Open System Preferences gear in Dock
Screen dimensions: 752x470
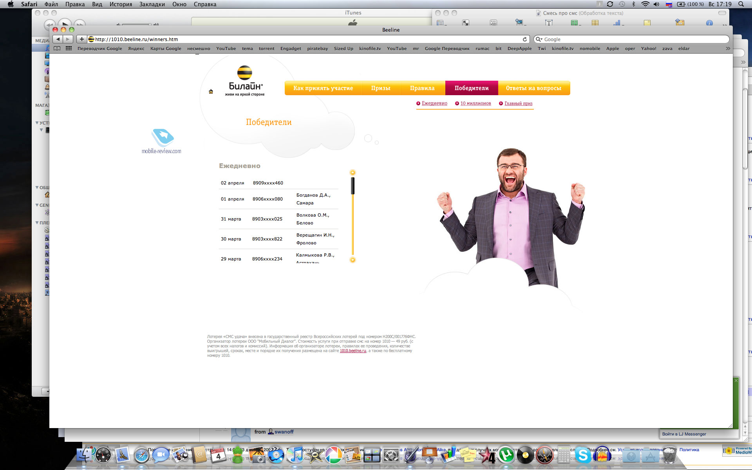(x=391, y=455)
